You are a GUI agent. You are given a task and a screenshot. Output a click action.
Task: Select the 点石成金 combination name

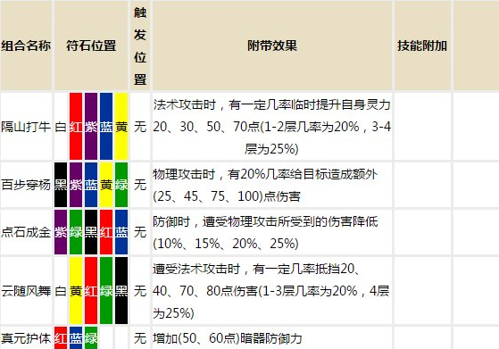[26, 232]
